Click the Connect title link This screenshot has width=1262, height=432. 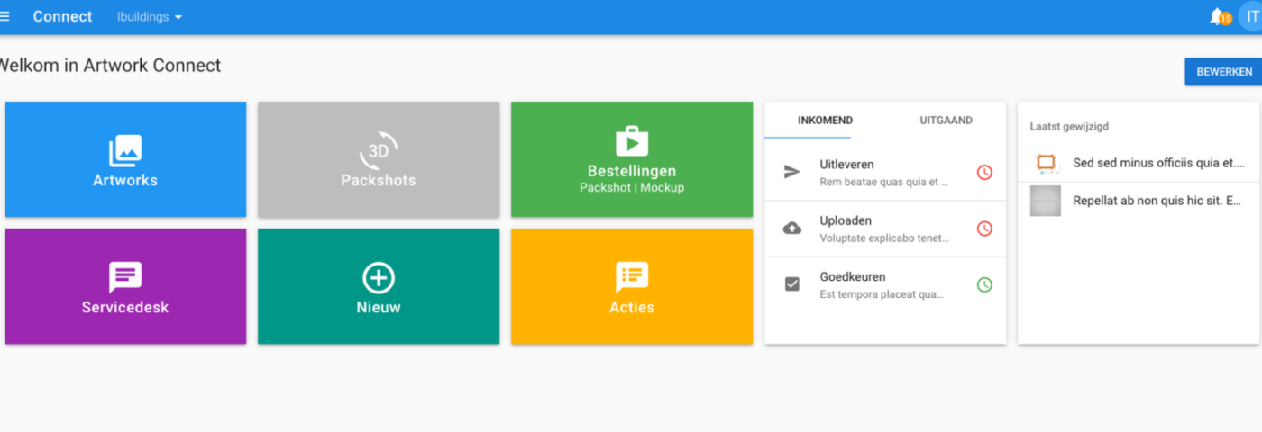62,17
